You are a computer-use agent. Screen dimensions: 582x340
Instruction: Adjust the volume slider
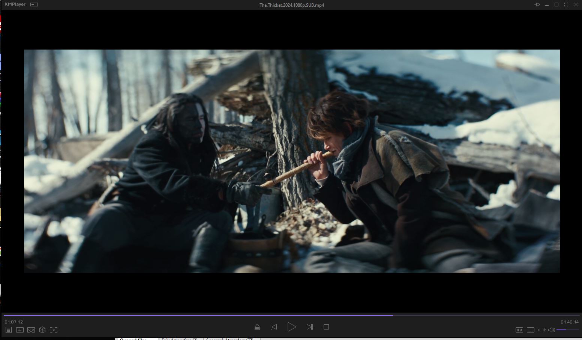(567, 330)
